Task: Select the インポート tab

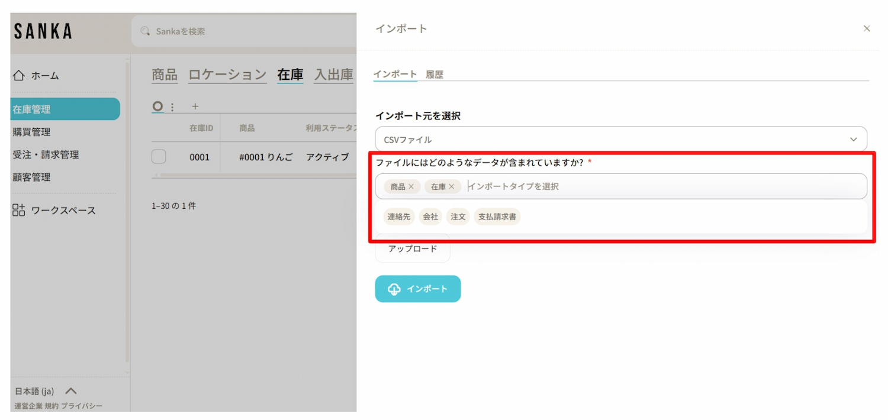Action: click(395, 75)
